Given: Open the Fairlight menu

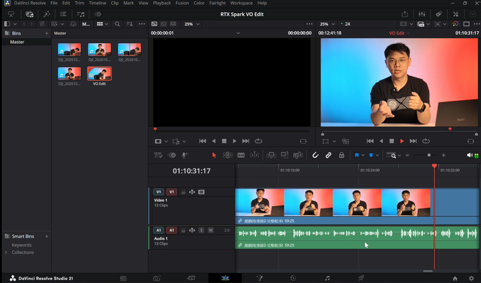Looking at the screenshot, I should point(218,3).
